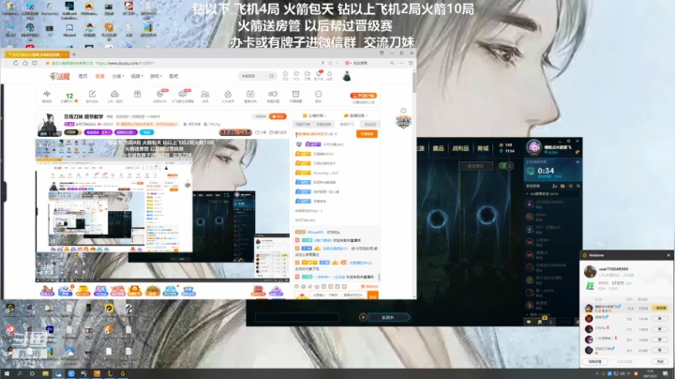
Task: Open chat bubble icon at League client bottom
Action: click(529, 322)
